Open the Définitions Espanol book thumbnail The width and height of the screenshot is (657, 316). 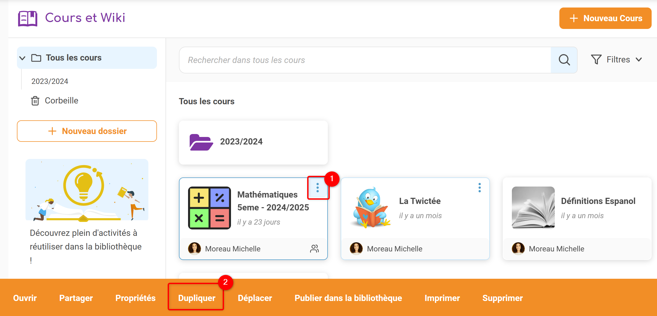(x=533, y=208)
